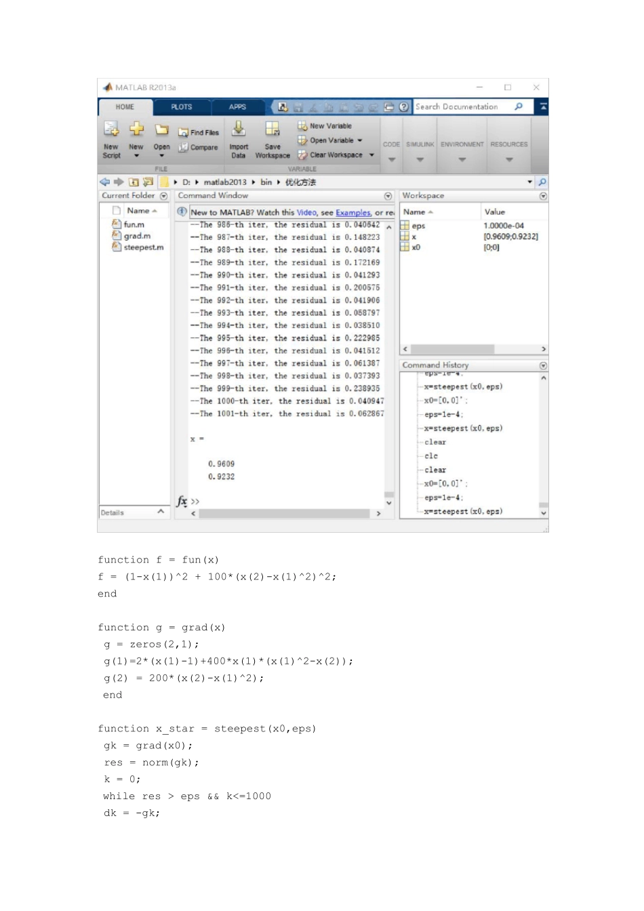Click the New Variable button
Image resolution: width=644 pixels, height=911 pixels.
pyautogui.click(x=325, y=126)
